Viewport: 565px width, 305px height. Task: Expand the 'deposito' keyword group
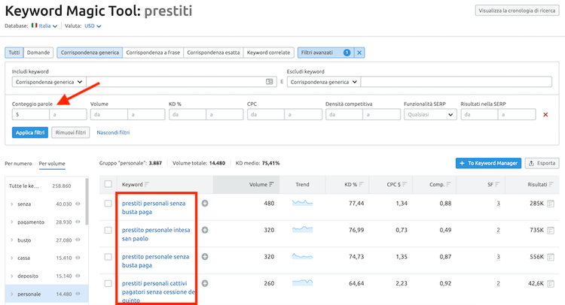click(x=12, y=276)
